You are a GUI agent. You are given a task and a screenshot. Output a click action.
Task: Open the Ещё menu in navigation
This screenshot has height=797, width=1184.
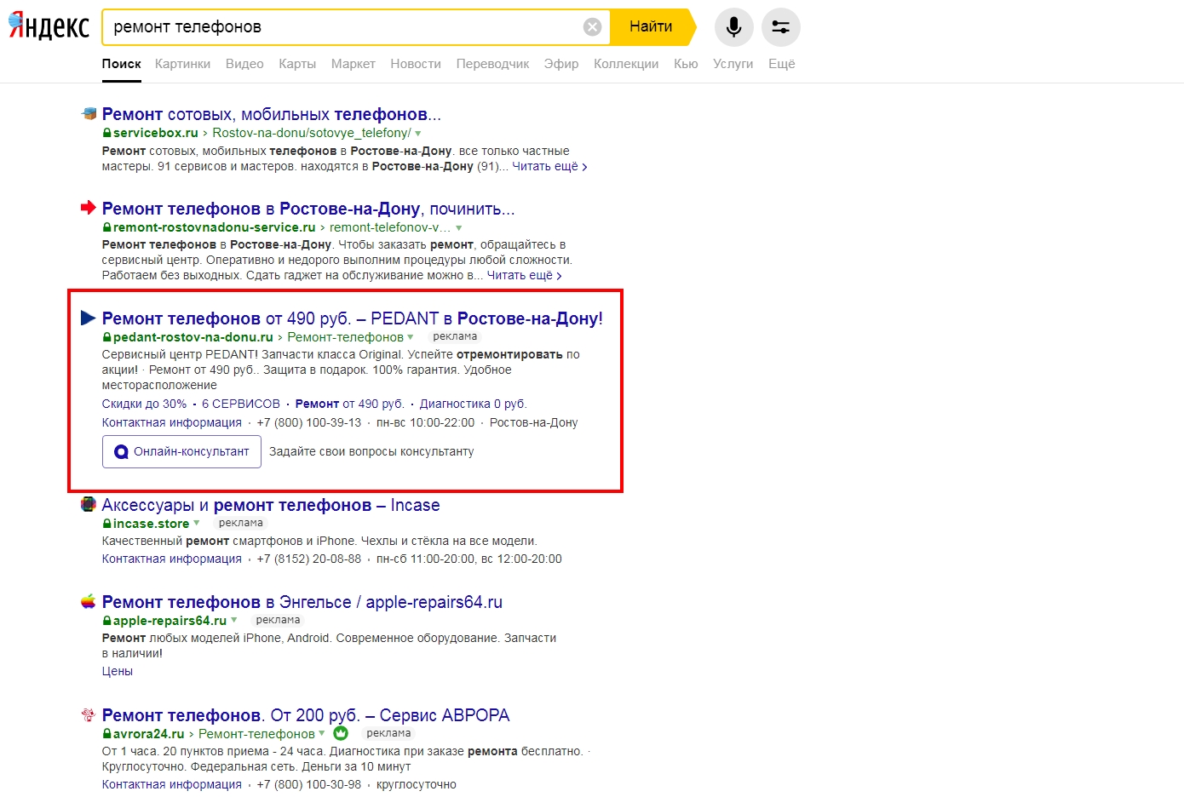pos(781,64)
